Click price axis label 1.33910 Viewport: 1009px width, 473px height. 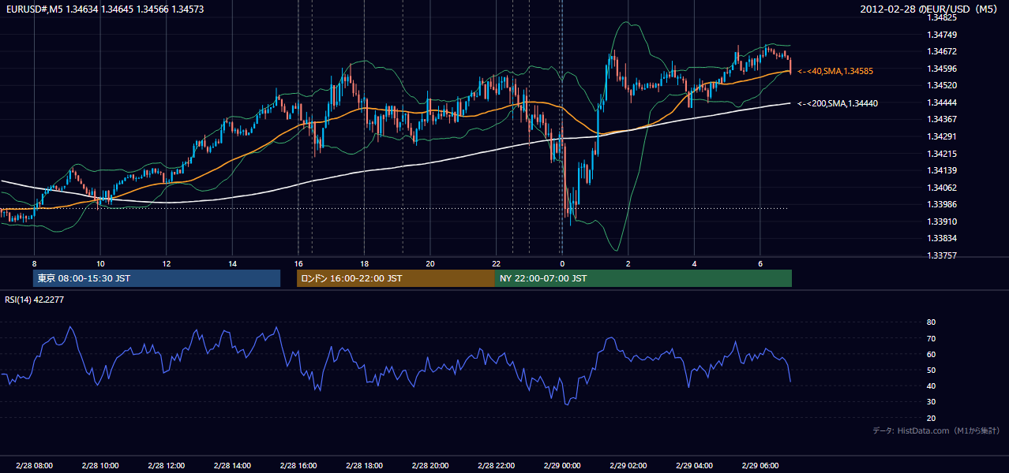[942, 222]
